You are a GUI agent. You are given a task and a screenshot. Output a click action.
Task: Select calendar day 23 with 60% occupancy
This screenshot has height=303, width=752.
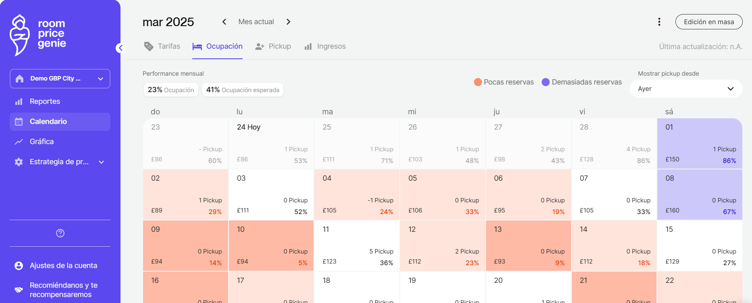pyautogui.click(x=185, y=144)
